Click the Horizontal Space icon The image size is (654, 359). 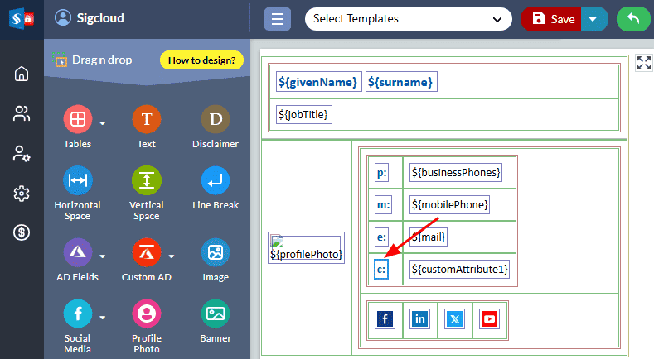[x=77, y=180]
